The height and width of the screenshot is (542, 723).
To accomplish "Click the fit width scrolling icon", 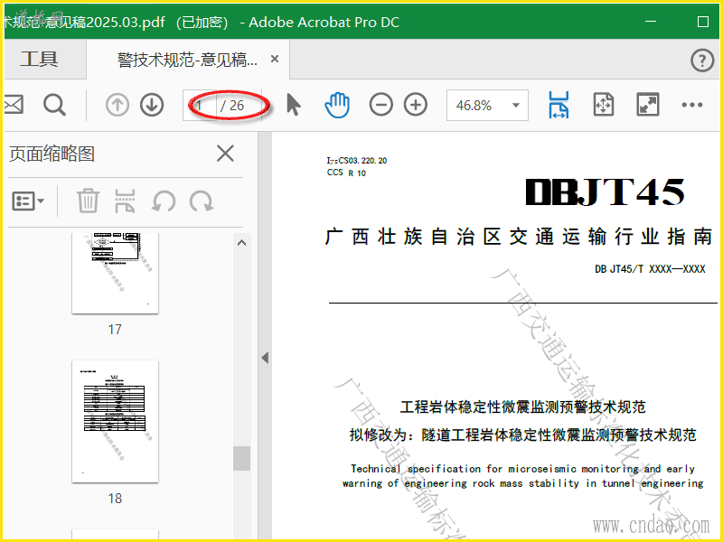I will pos(559,105).
